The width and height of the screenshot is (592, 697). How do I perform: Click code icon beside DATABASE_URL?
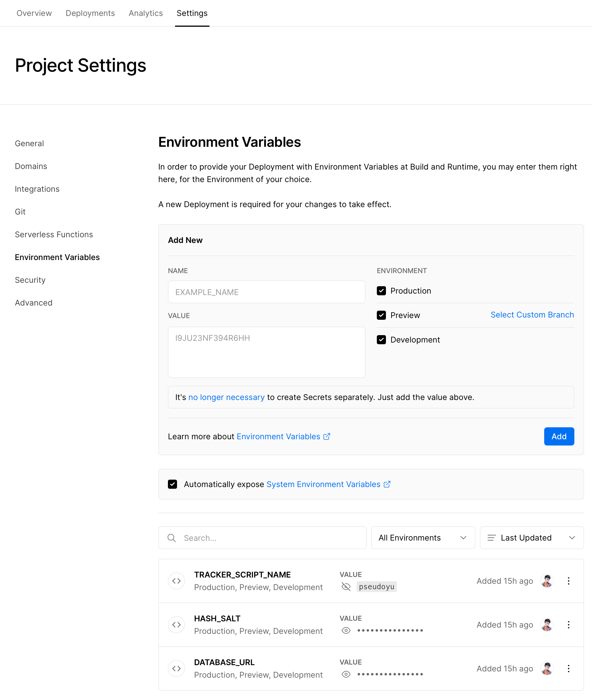click(176, 669)
